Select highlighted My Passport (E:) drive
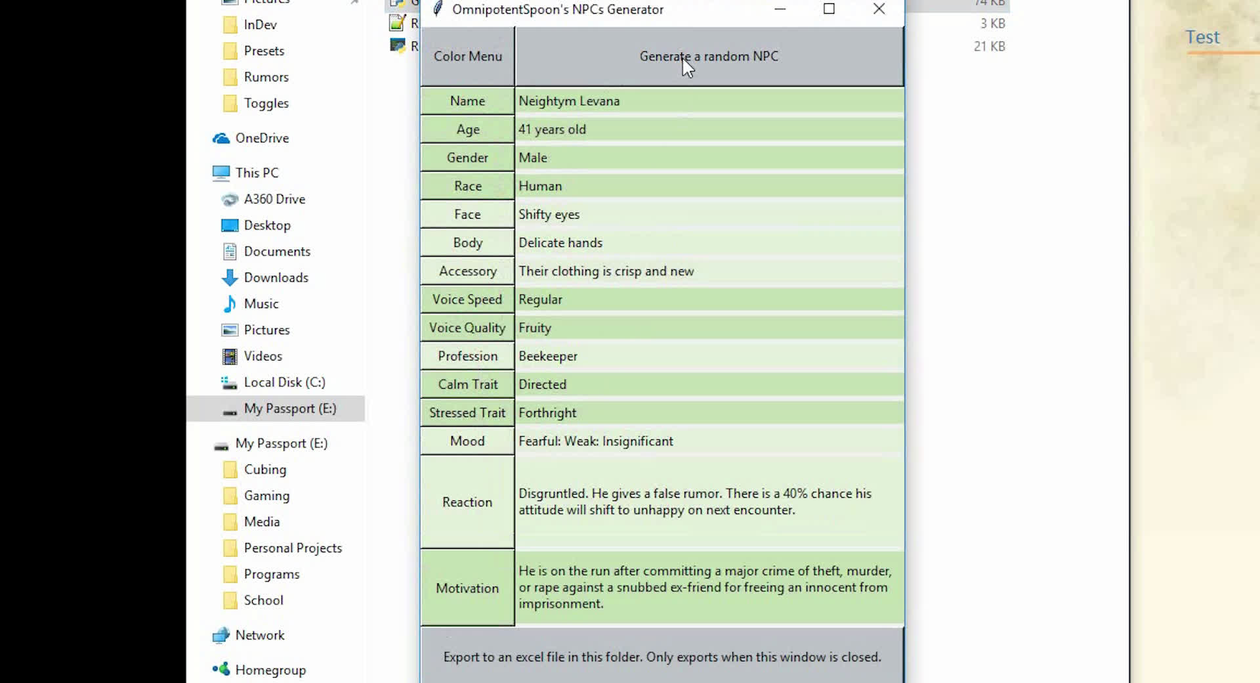The height and width of the screenshot is (683, 1260). (x=276, y=408)
